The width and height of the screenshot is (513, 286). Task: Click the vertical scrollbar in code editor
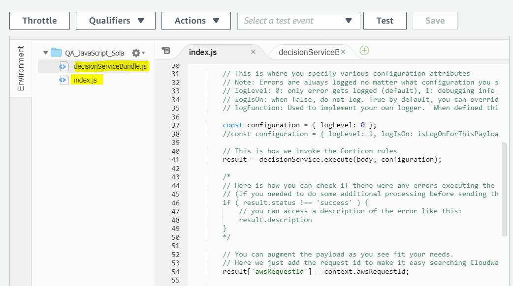504,189
